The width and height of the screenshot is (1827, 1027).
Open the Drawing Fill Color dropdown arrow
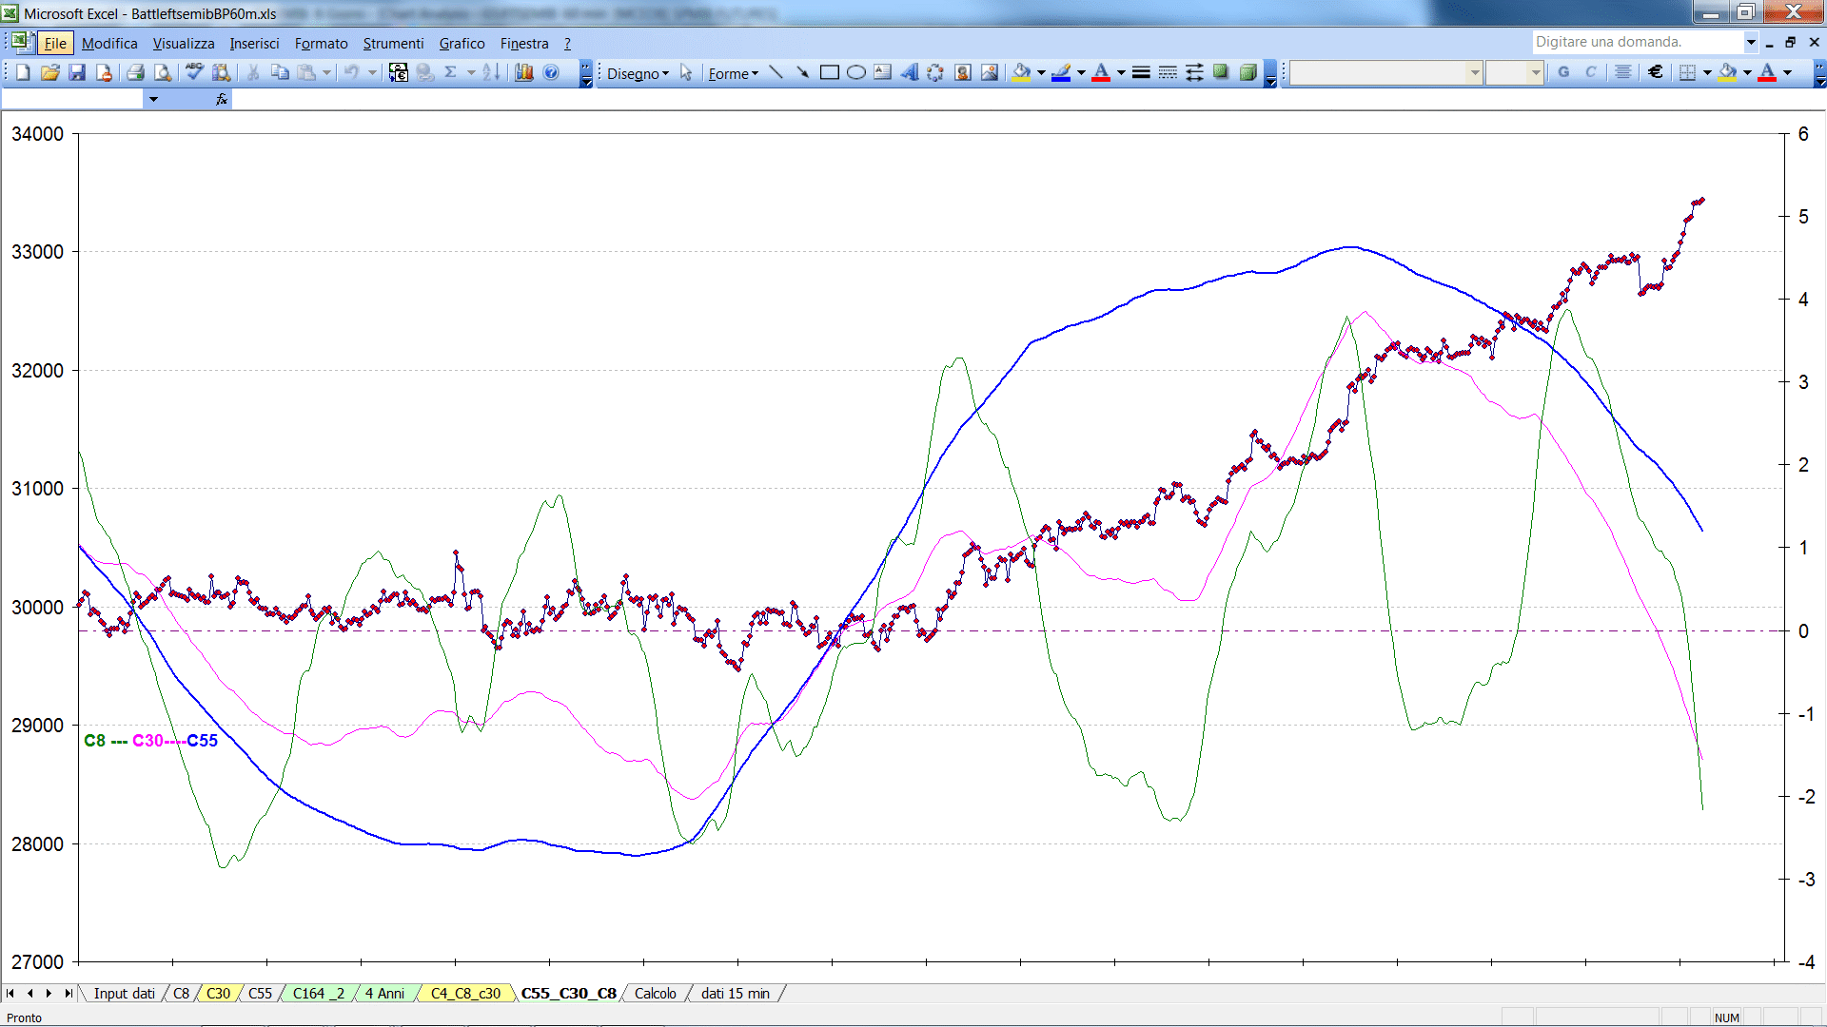tap(1041, 72)
